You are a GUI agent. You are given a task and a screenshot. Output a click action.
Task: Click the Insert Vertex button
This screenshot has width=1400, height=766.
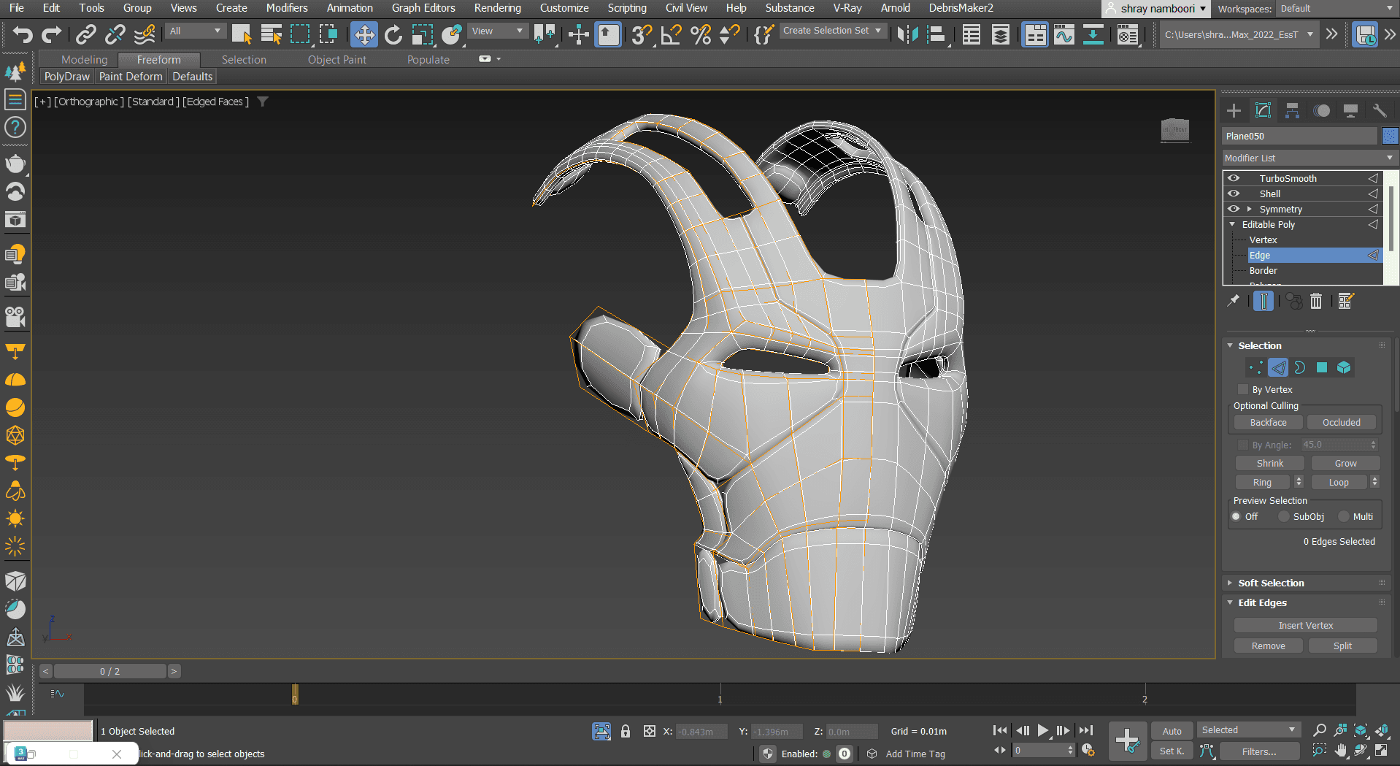tap(1305, 625)
